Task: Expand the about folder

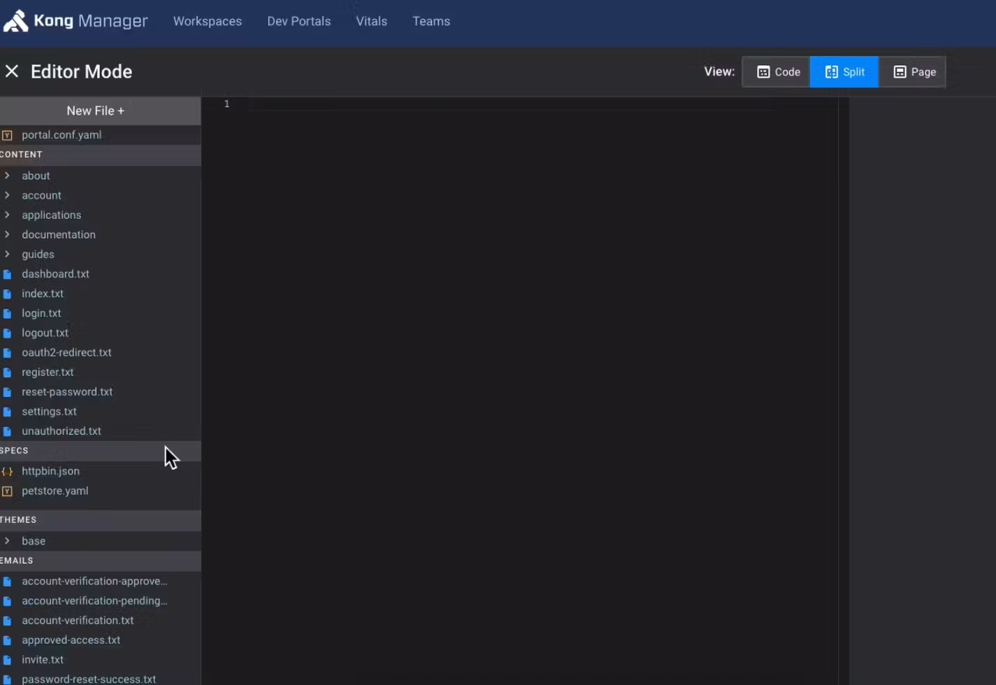Action: 7,175
